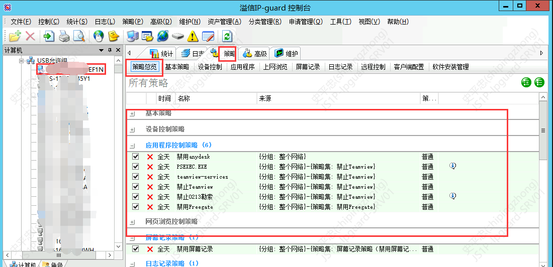Click the red X icon in 禁用anydesk row
The image size is (553, 267).
coord(150,157)
